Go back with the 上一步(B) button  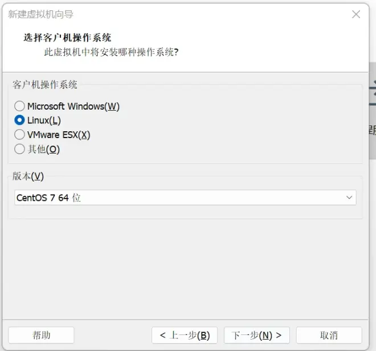point(185,335)
